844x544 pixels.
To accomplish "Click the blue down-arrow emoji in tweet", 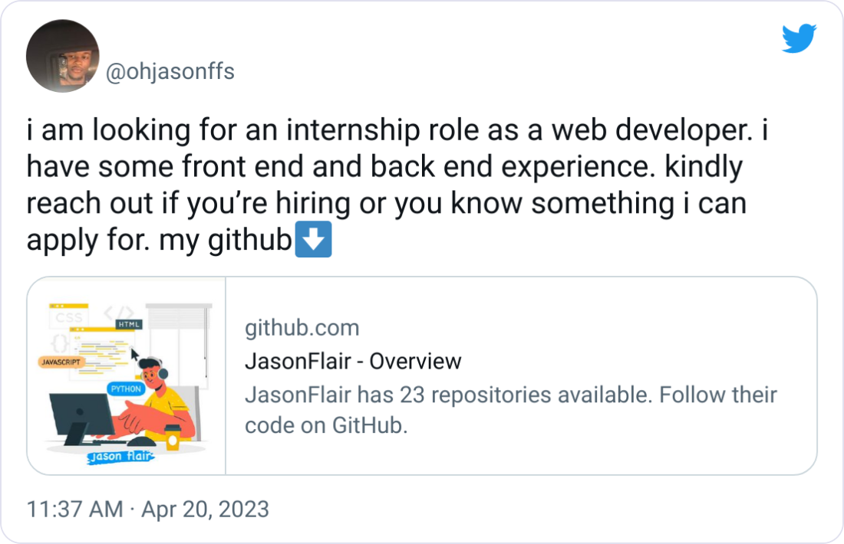I will tap(314, 240).
